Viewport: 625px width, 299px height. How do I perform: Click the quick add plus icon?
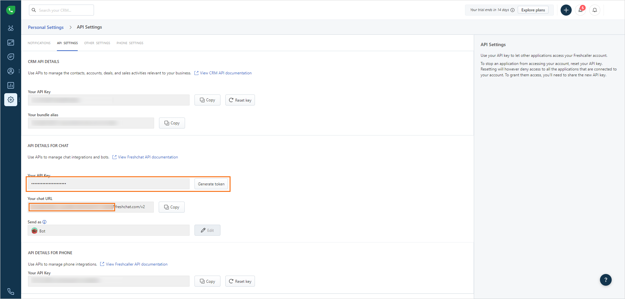[566, 10]
